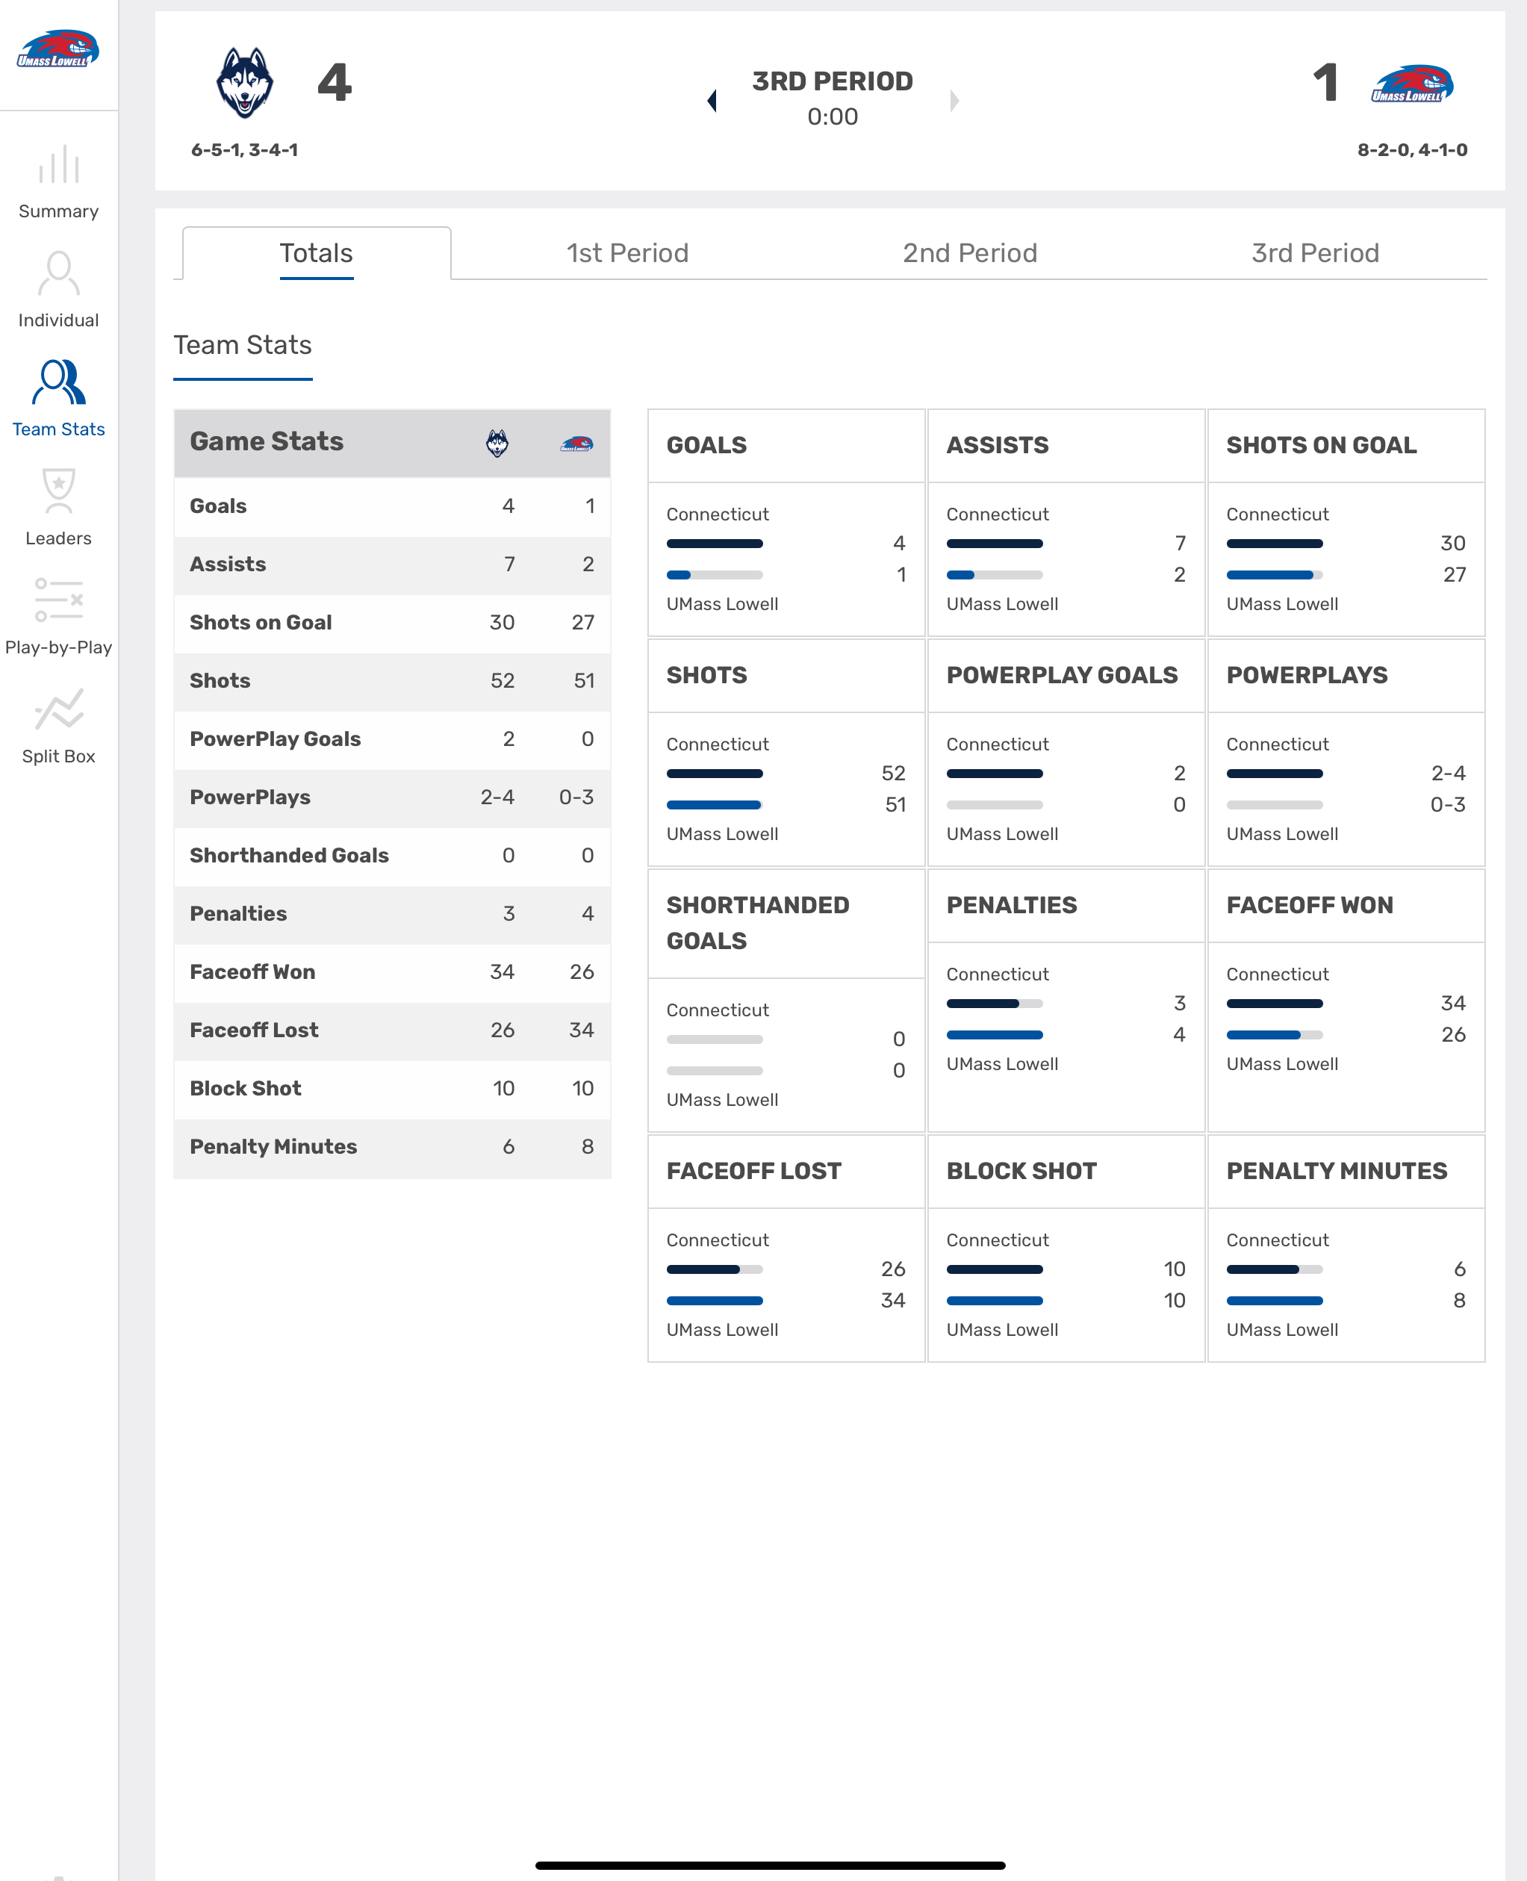Click the Faceoff Lost row label in table
This screenshot has width=1527, height=1881.
254,1030
